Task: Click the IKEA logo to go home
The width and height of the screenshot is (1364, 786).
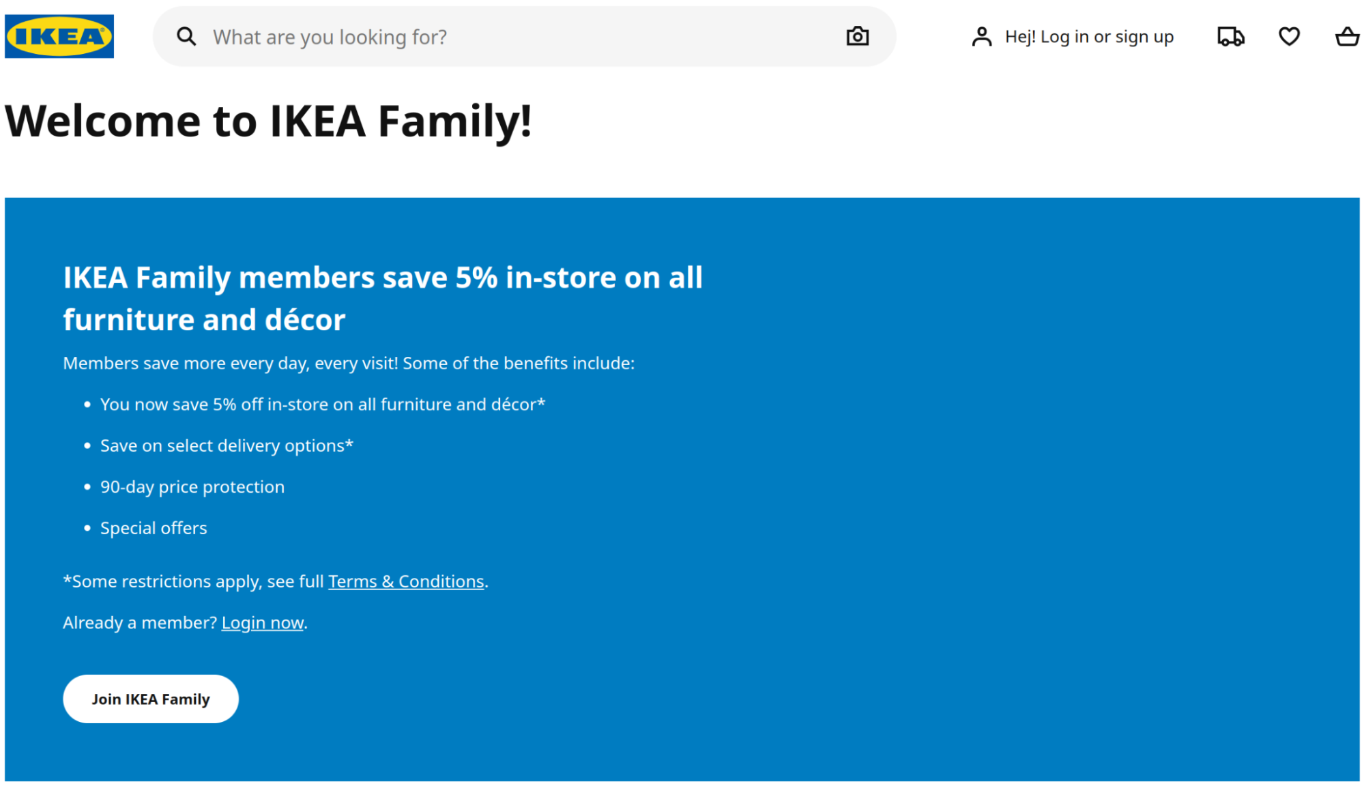Action: pyautogui.click(x=59, y=36)
